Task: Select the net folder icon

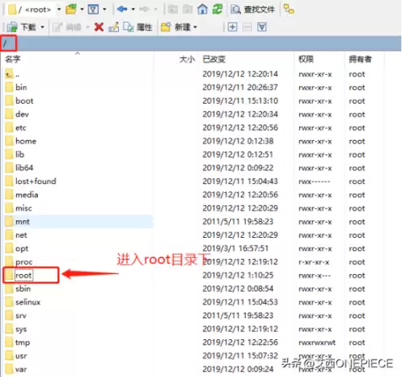Action: pos(9,235)
